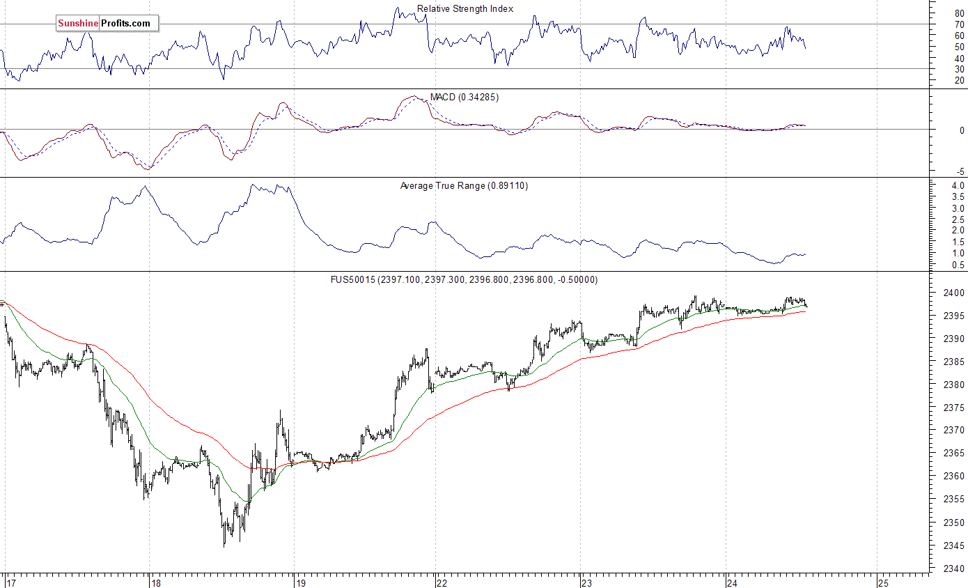Click the 2365 price axis label
The image size is (968, 588).
955,454
